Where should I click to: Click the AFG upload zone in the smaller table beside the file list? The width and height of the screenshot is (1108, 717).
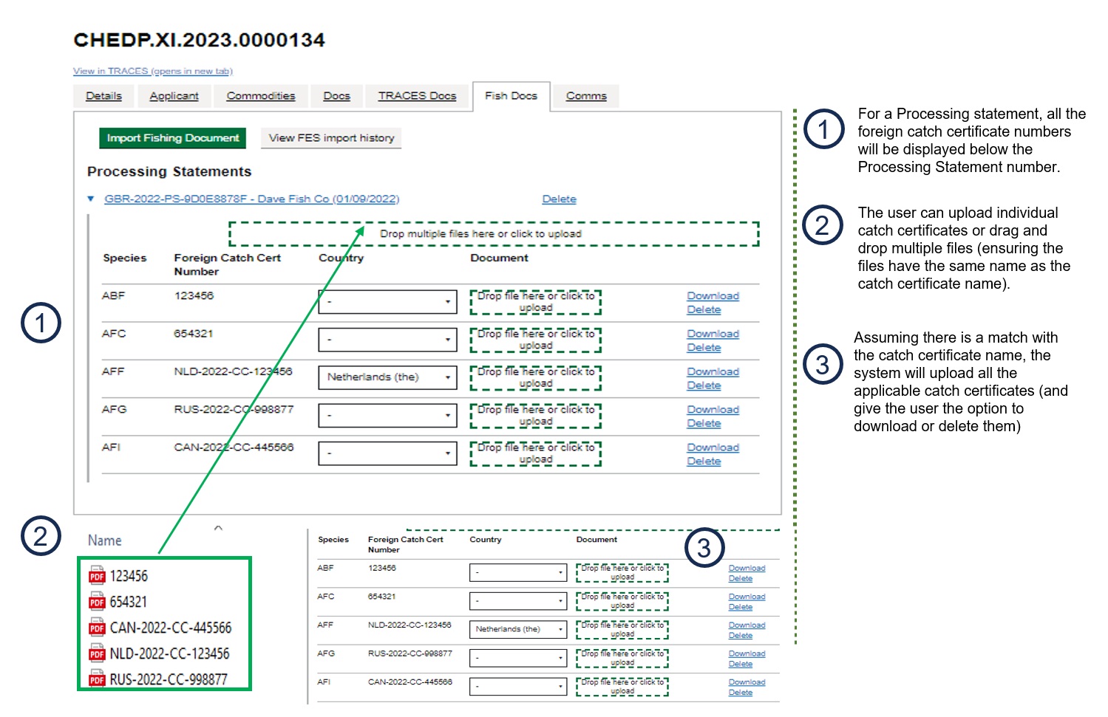pos(622,658)
